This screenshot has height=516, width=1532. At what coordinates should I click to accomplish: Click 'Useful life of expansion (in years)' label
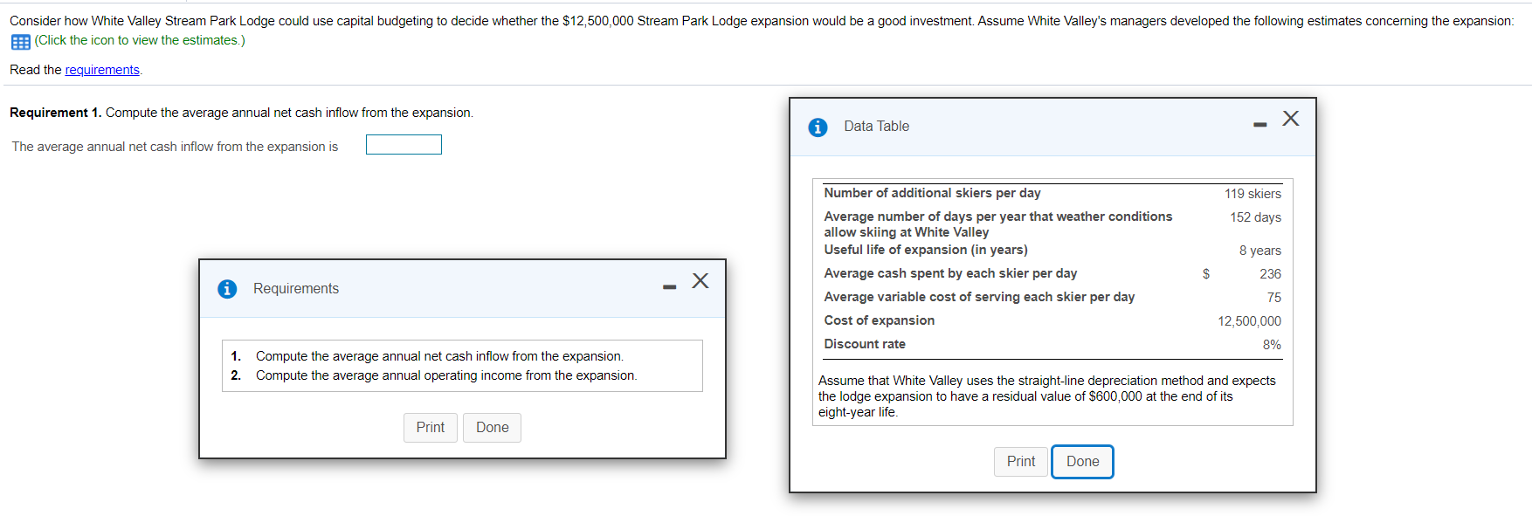click(926, 250)
